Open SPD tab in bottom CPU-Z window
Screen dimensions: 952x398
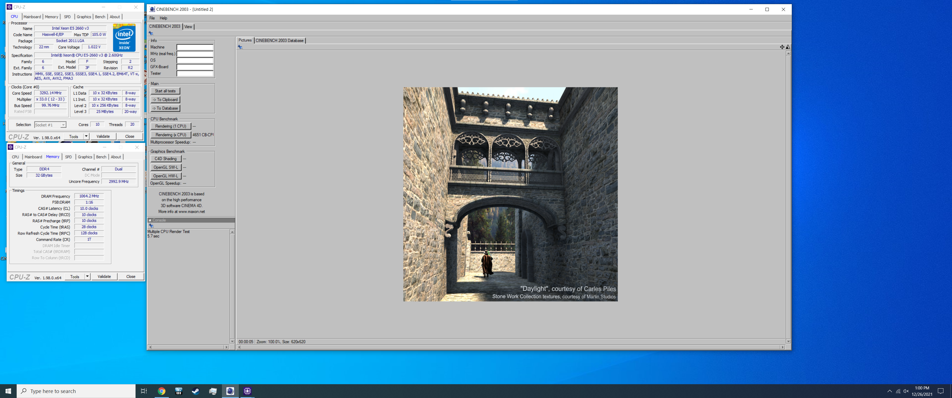(68, 157)
